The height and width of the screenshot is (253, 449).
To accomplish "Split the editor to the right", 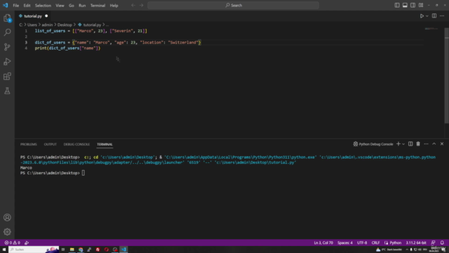I will point(434,16).
